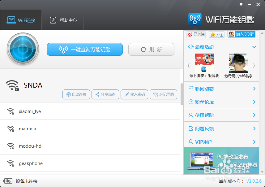The width and height of the screenshot is (265, 187).
Task: Click the radar scan icon
Action: (23, 49)
